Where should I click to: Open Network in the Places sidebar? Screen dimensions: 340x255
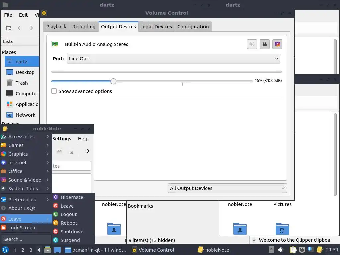22,115
